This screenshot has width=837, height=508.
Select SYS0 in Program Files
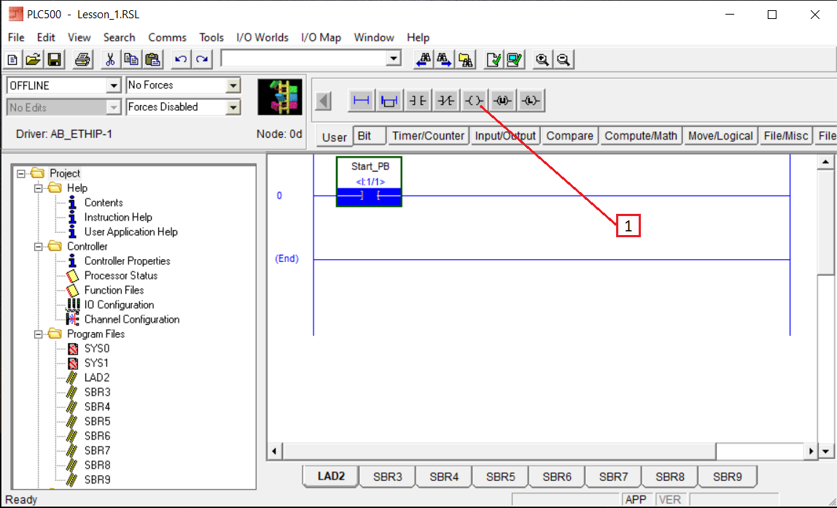97,349
